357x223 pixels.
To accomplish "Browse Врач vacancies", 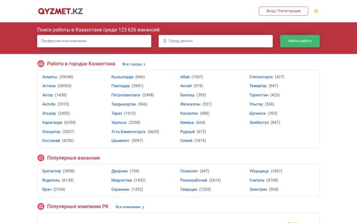I will tap(47, 189).
